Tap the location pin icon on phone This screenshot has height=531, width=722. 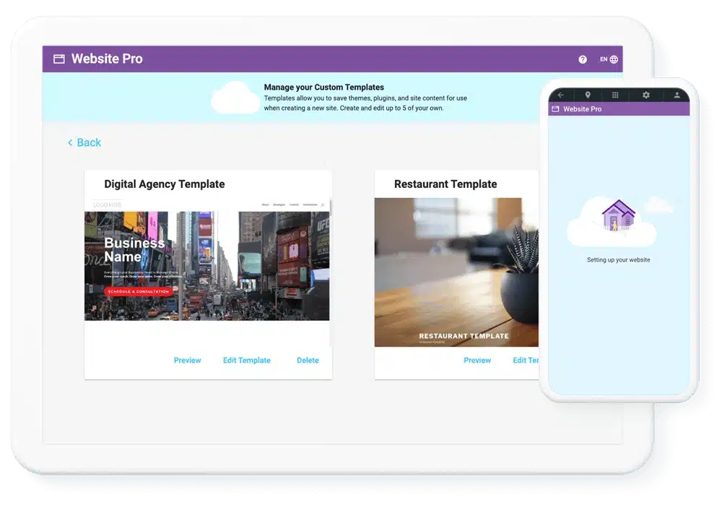click(588, 95)
